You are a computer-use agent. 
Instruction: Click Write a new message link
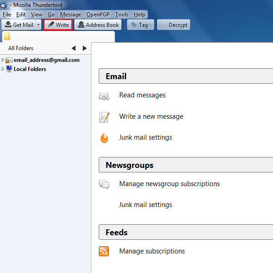(151, 116)
